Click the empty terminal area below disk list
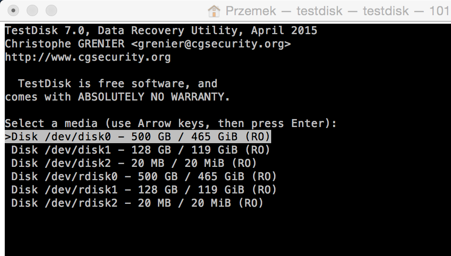 pos(228,232)
